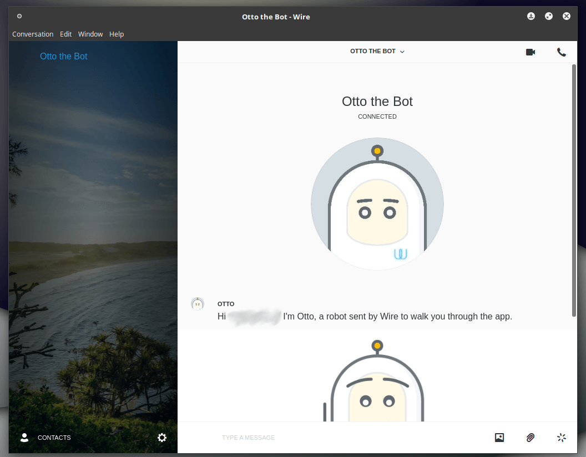The height and width of the screenshot is (457, 586).
Task: Minimize the Wire window
Action: click(531, 16)
